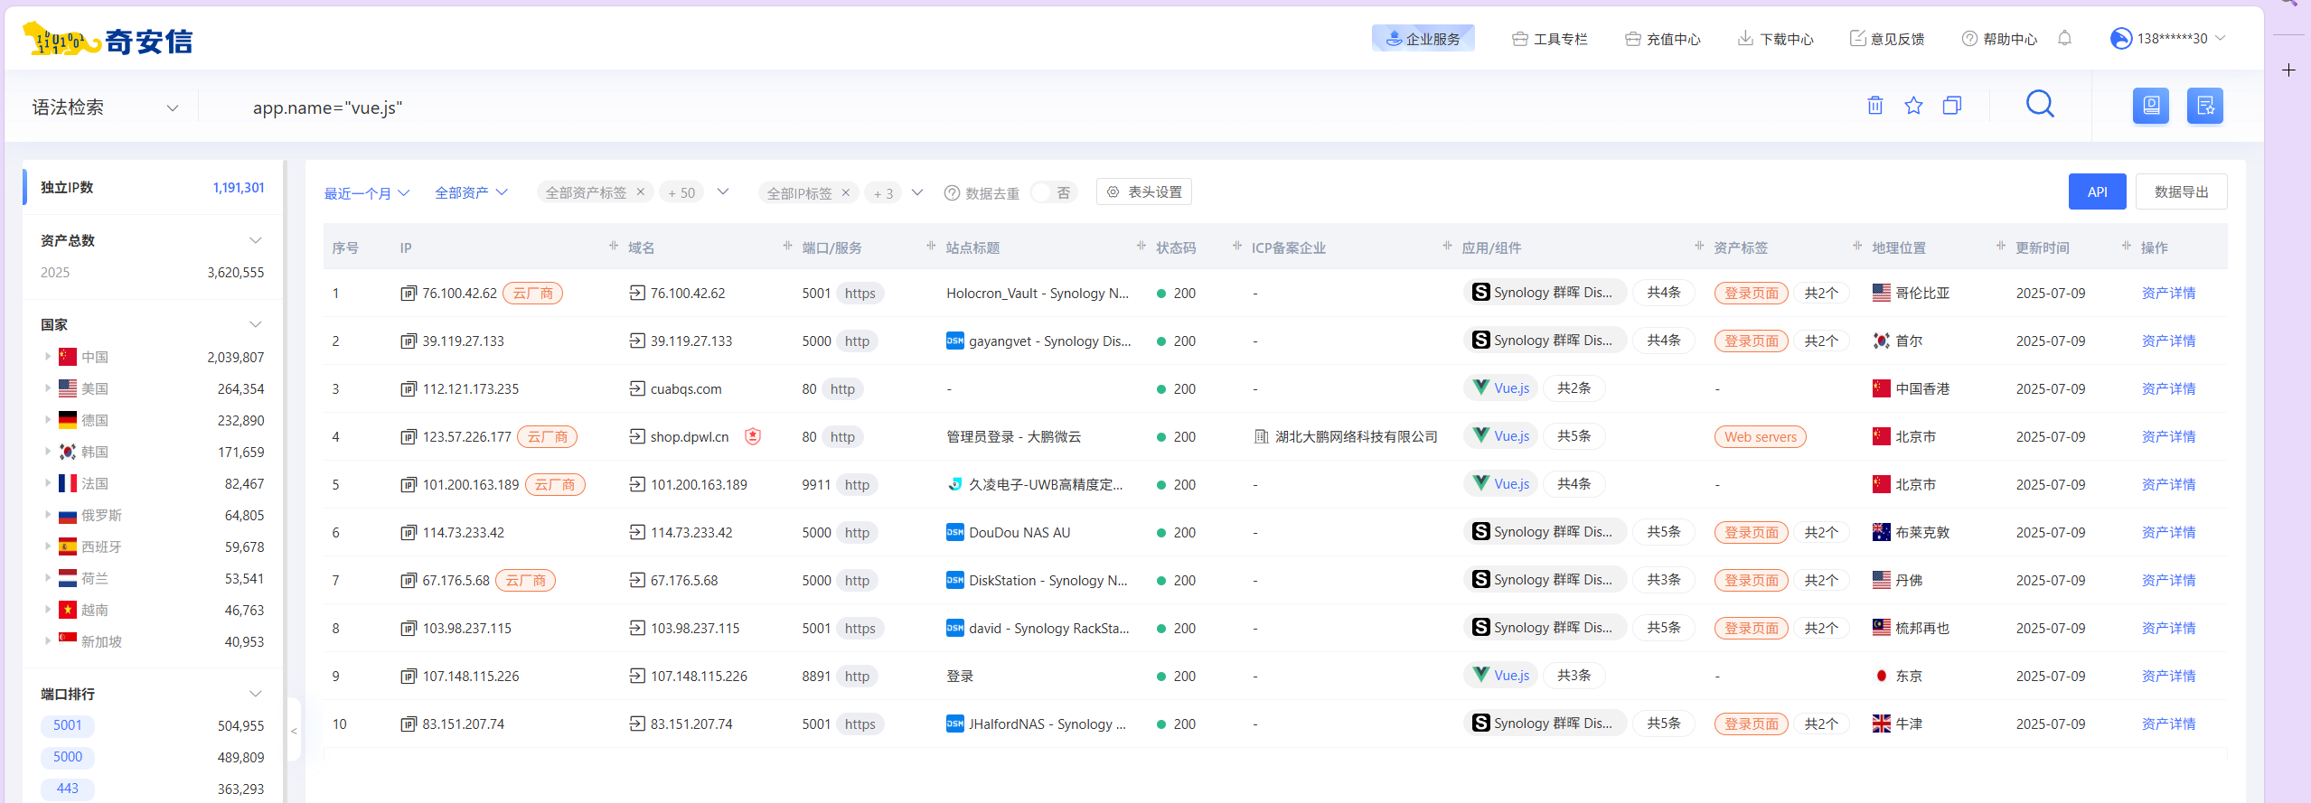Viewport: 2311px width, 803px height.
Task: Click the notification bell icon
Action: [2064, 38]
